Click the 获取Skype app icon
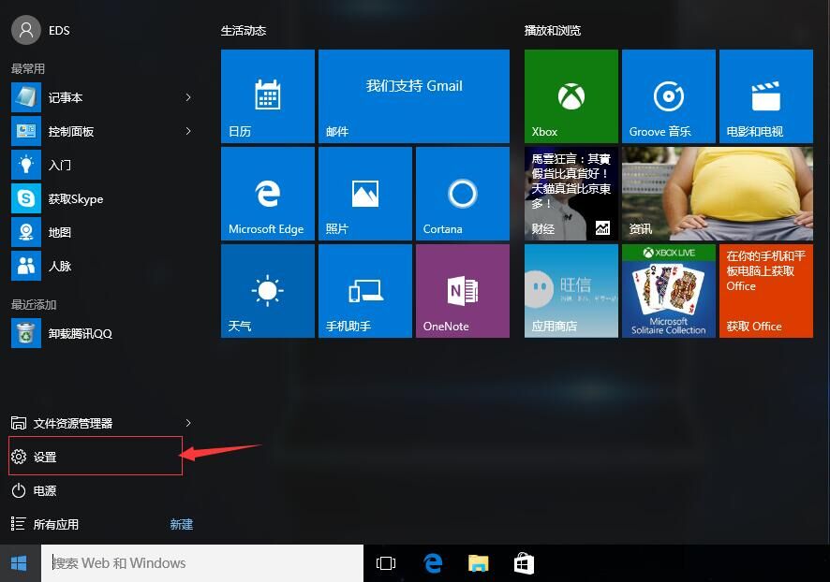This screenshot has width=830, height=582. (x=26, y=198)
